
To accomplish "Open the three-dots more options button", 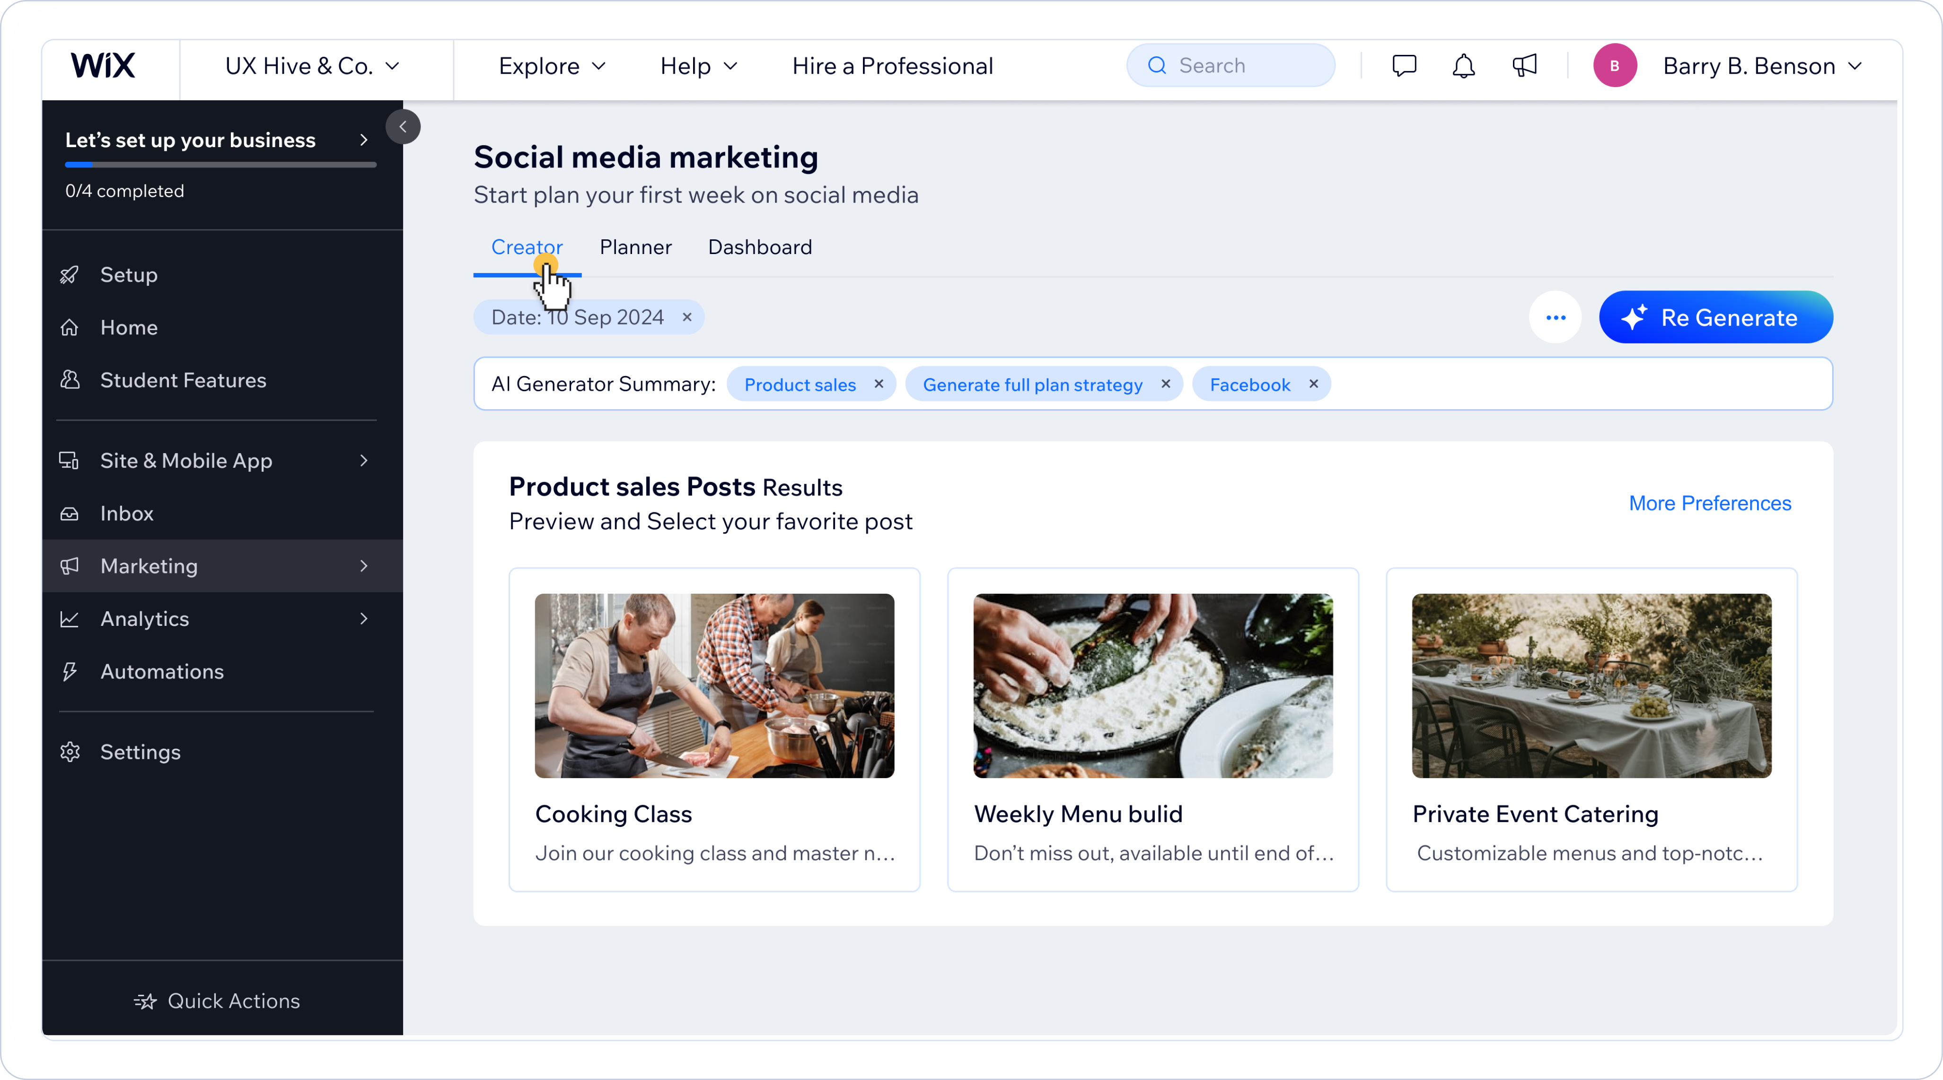I will [1556, 317].
